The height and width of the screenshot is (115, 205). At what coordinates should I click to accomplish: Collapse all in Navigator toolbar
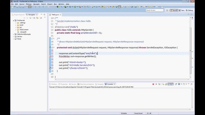point(34,18)
